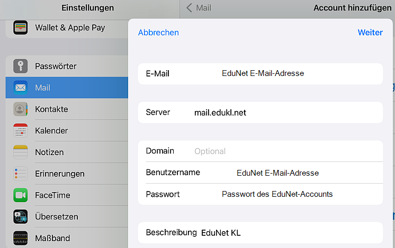Open Kontakte settings
395x248 pixels.
(67, 109)
